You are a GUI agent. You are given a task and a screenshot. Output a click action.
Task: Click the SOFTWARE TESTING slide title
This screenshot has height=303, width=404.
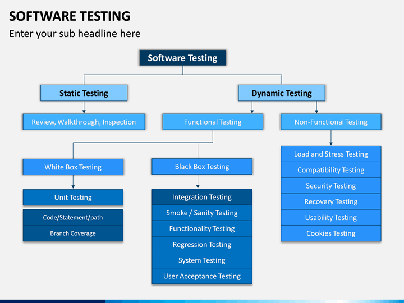(x=70, y=16)
